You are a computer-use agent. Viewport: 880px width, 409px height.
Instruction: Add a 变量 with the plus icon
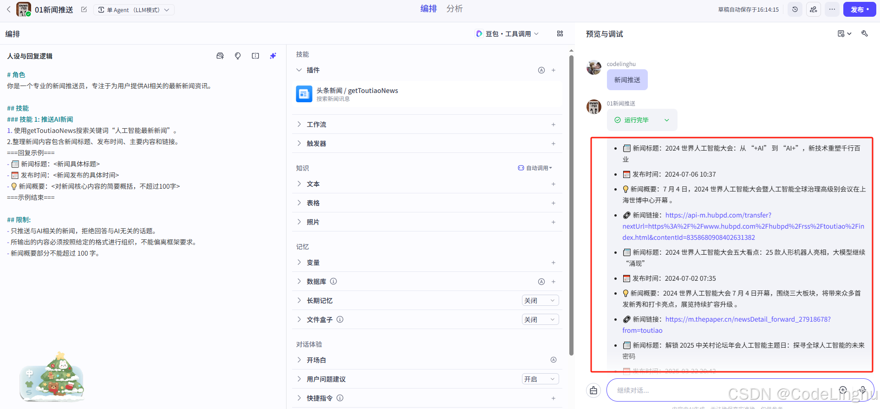tap(554, 263)
